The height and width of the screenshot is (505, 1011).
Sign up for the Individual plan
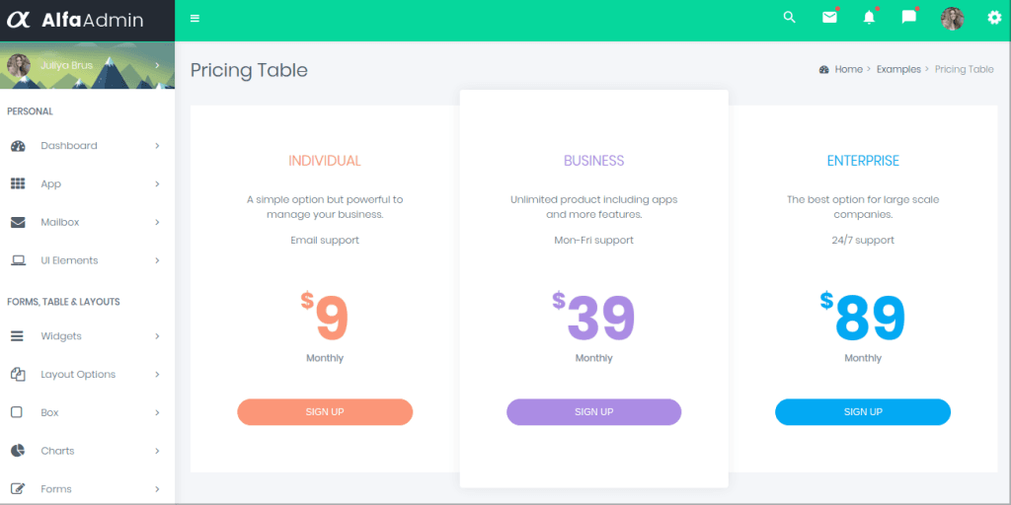325,412
